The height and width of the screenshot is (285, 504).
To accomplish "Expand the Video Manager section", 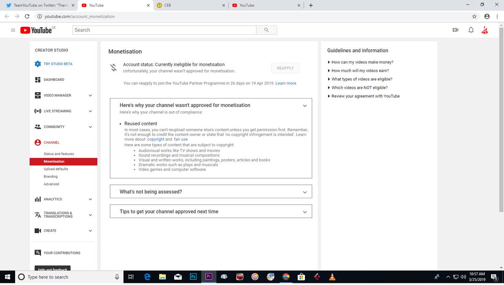I will pos(90,96).
